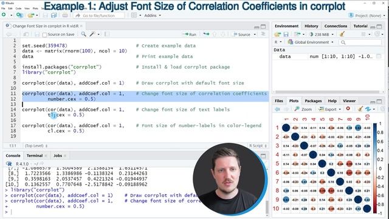Open the R language selector in Environment pane
The width and height of the screenshot is (389, 219).
(x=278, y=42)
